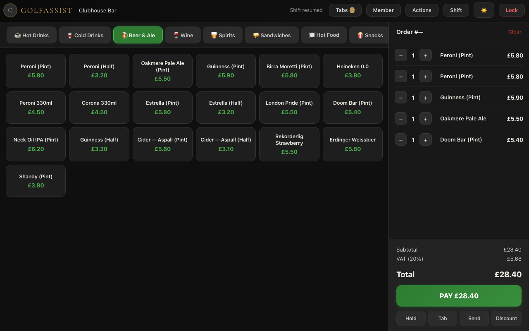Increase Guinness (Pint) quantity
This screenshot has width=529, height=331.
(426, 97)
